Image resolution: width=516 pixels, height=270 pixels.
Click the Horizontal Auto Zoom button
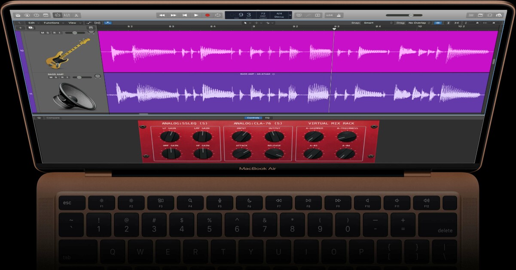456,23
